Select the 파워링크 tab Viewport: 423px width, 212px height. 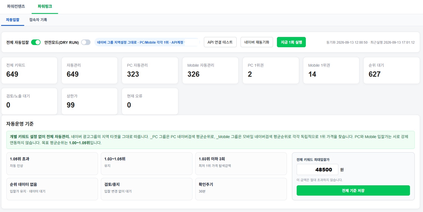[45, 6]
